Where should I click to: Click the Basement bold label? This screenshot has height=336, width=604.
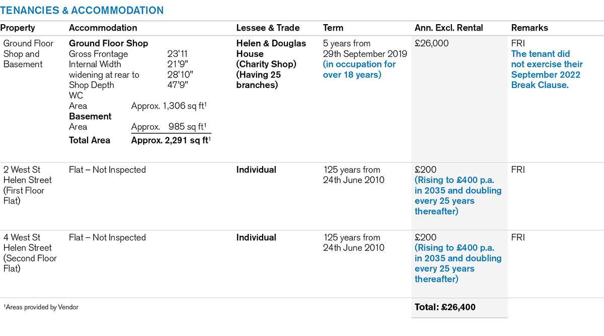tap(90, 116)
